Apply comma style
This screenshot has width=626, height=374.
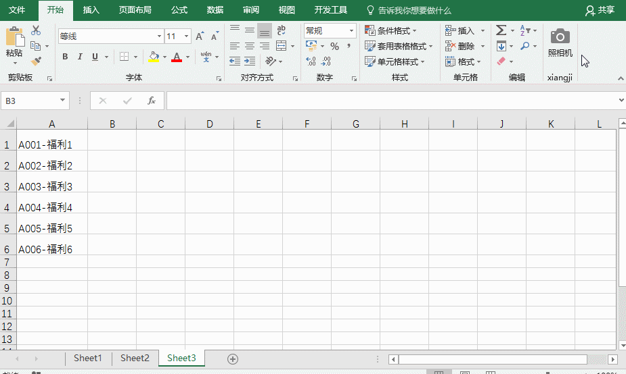[x=349, y=46]
